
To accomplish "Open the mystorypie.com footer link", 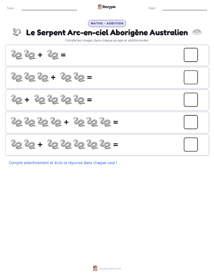I will 110,269.
